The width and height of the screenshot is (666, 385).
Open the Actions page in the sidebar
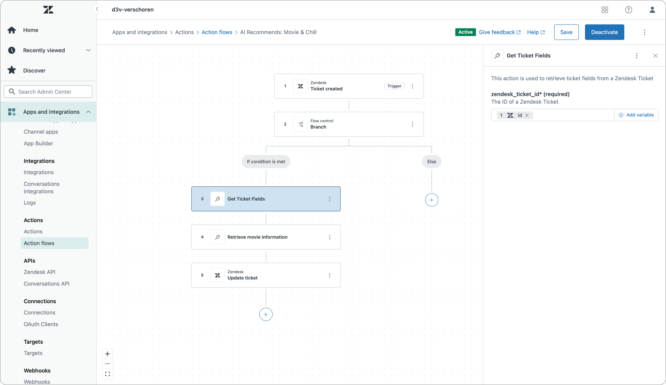33,231
